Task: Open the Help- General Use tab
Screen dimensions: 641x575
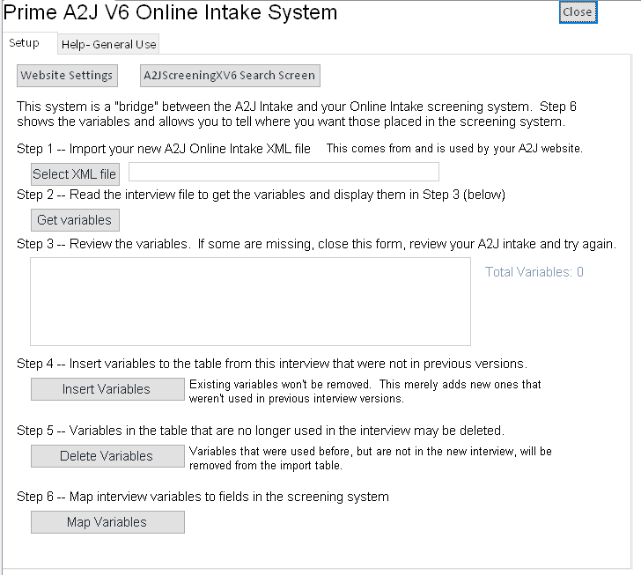Action: point(109,45)
